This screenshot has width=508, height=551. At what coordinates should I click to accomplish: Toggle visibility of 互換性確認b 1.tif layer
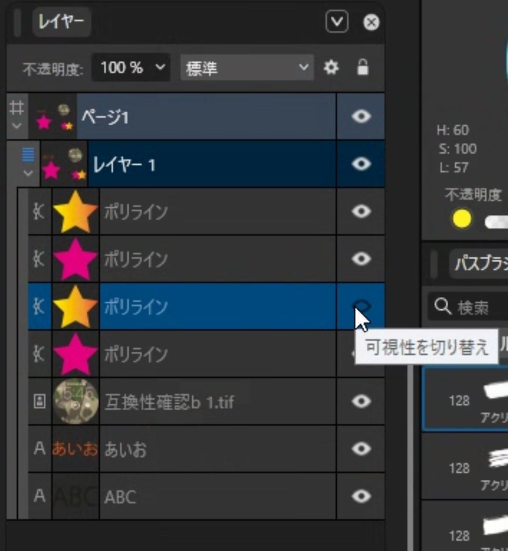click(x=360, y=402)
